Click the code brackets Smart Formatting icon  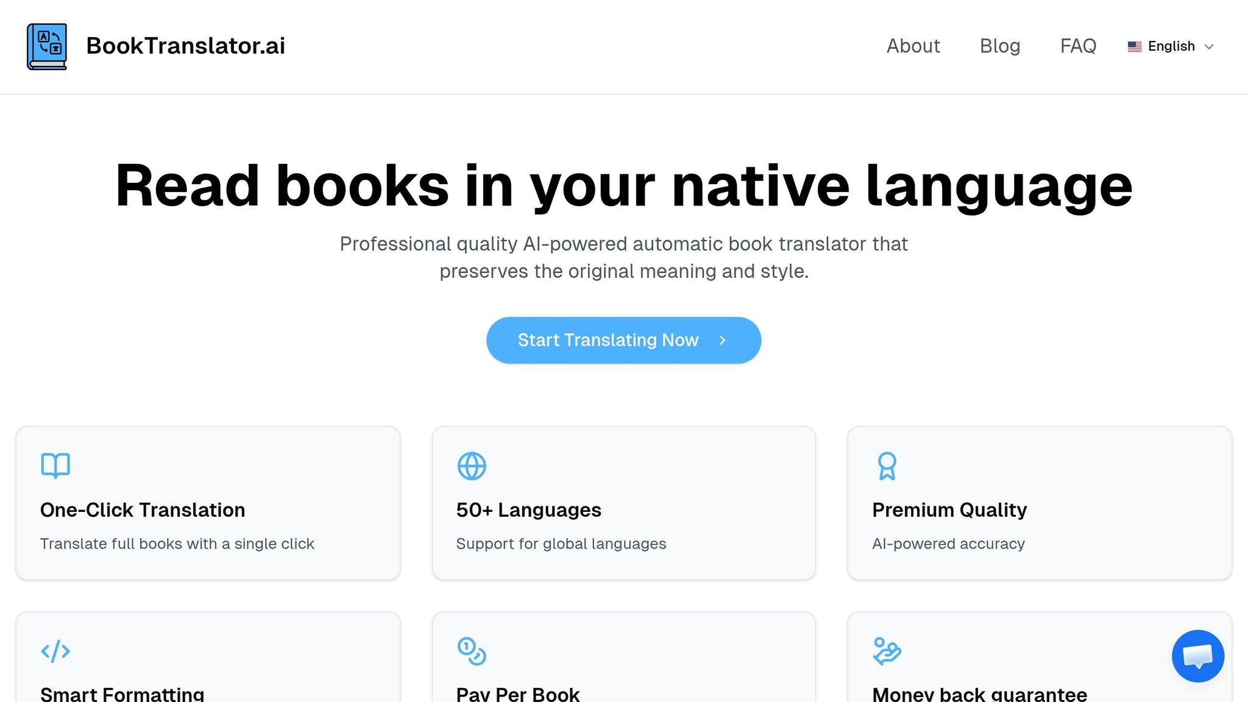point(55,651)
